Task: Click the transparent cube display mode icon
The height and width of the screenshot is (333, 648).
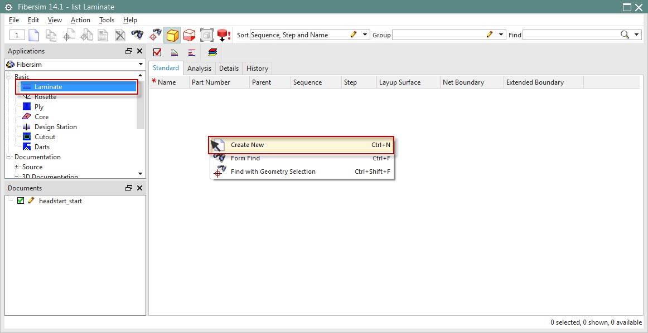Action: click(x=206, y=35)
